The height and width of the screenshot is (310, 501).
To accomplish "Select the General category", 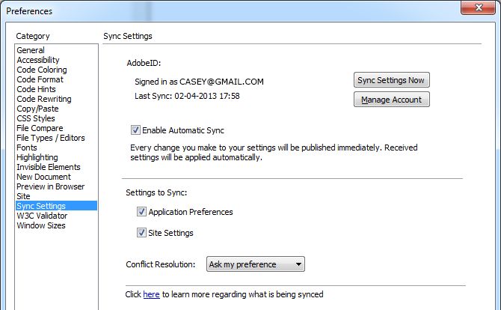I will 31,50.
